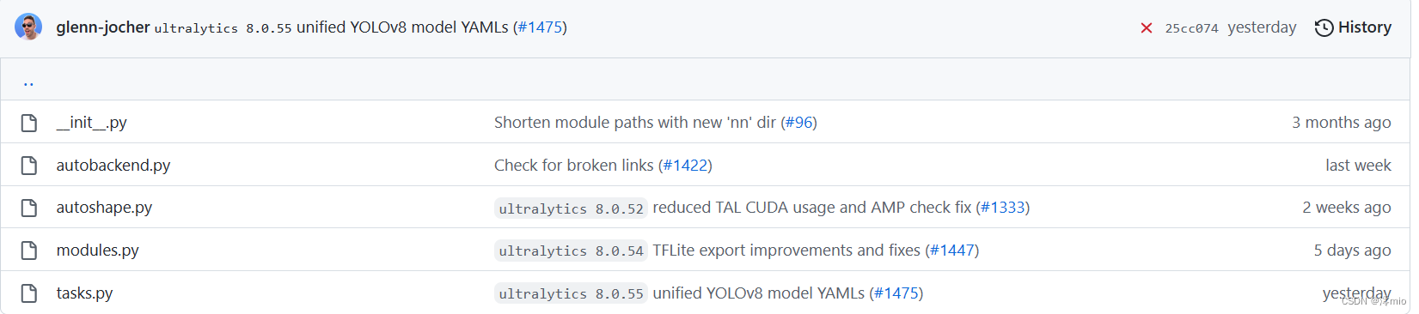Viewport: 1419px width, 314px height.
Task: Click file icon beside autobackend.py
Action: pos(29,165)
